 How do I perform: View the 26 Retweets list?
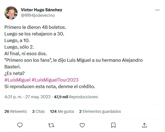coord(16,111)
